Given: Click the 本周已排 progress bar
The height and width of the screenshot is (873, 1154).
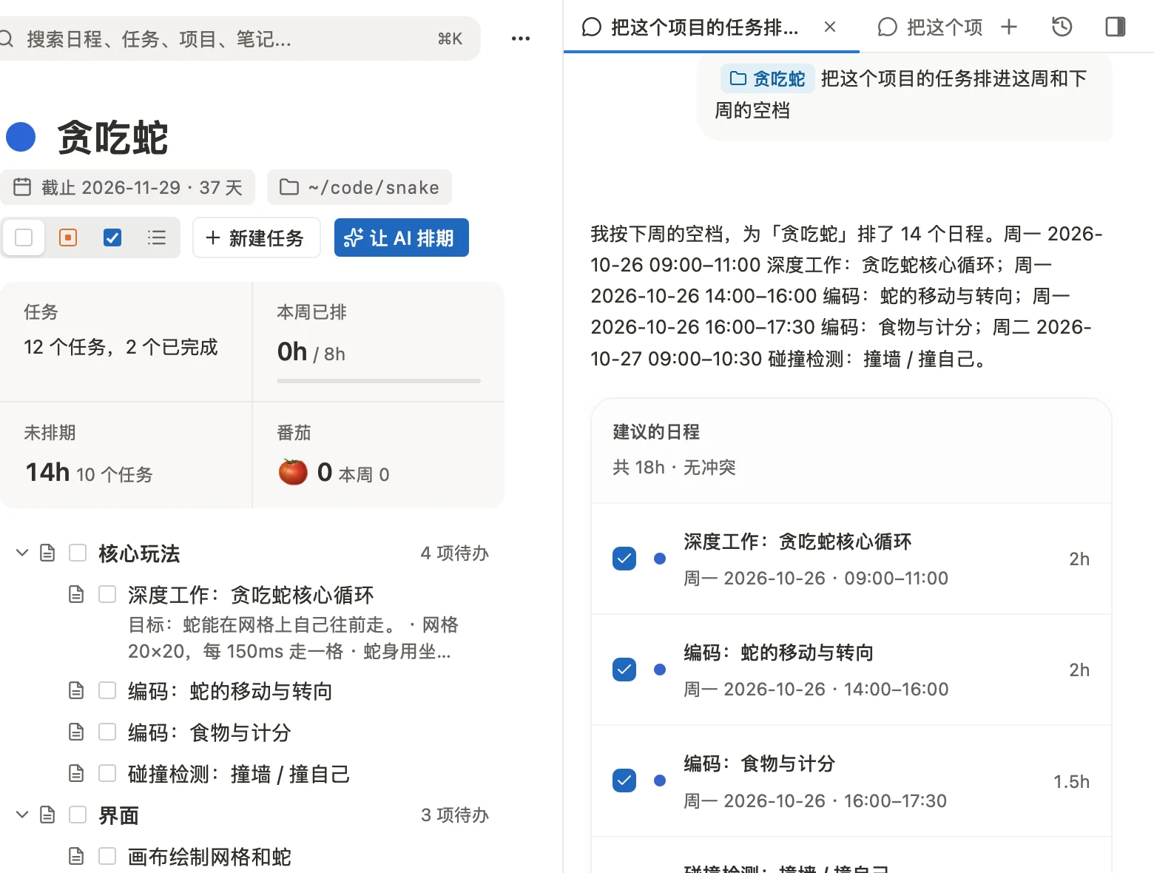Looking at the screenshot, I should pos(379,381).
